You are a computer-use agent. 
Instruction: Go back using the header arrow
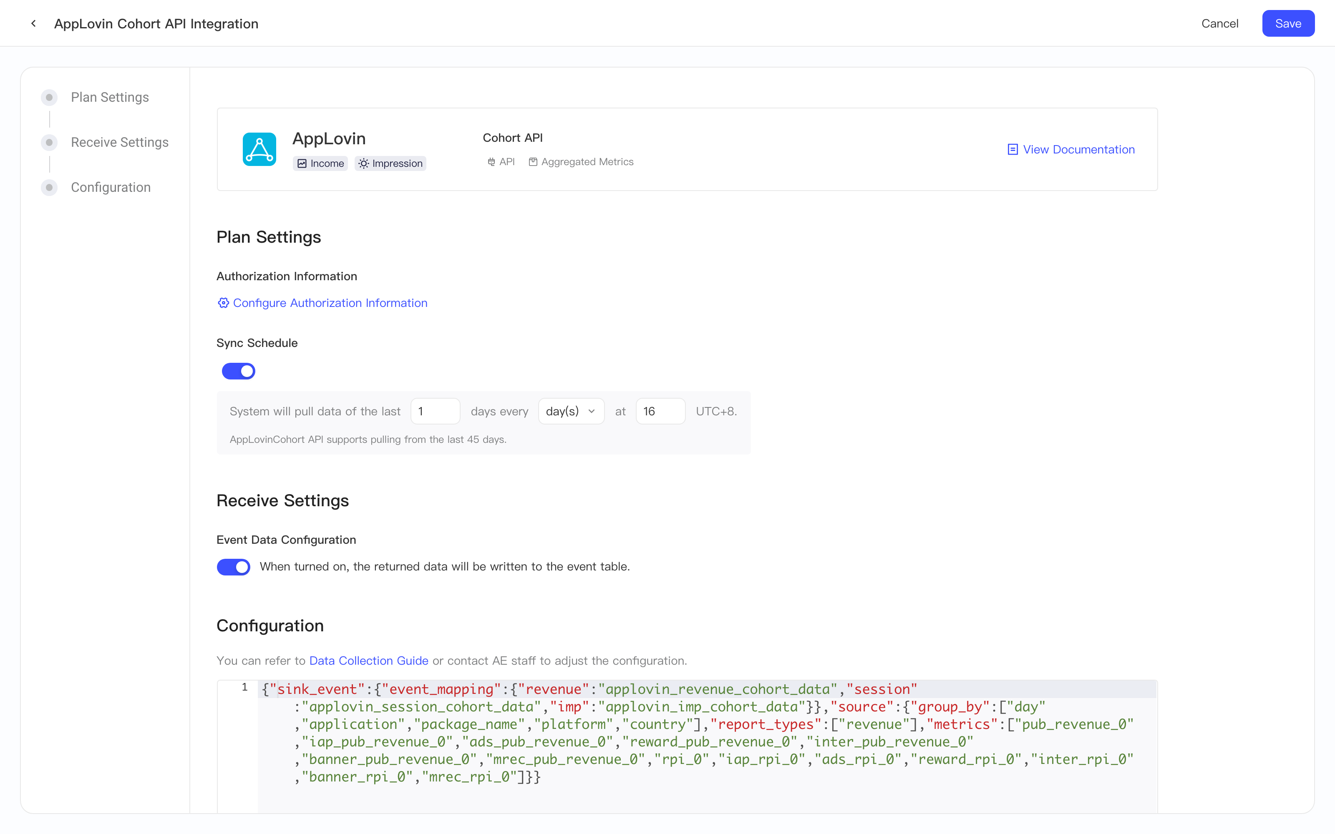pyautogui.click(x=34, y=23)
